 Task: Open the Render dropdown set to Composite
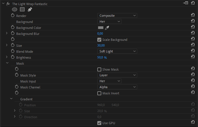pos(117,16)
